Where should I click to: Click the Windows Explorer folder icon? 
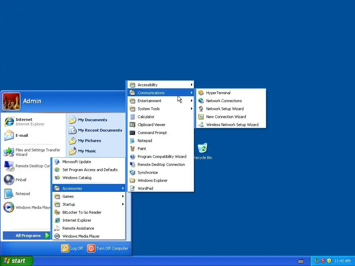click(132, 180)
